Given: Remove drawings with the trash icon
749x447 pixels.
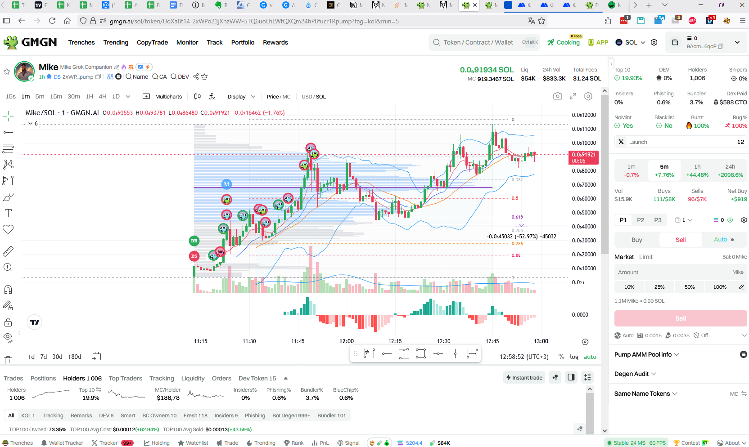Looking at the screenshot, I should [8, 360].
